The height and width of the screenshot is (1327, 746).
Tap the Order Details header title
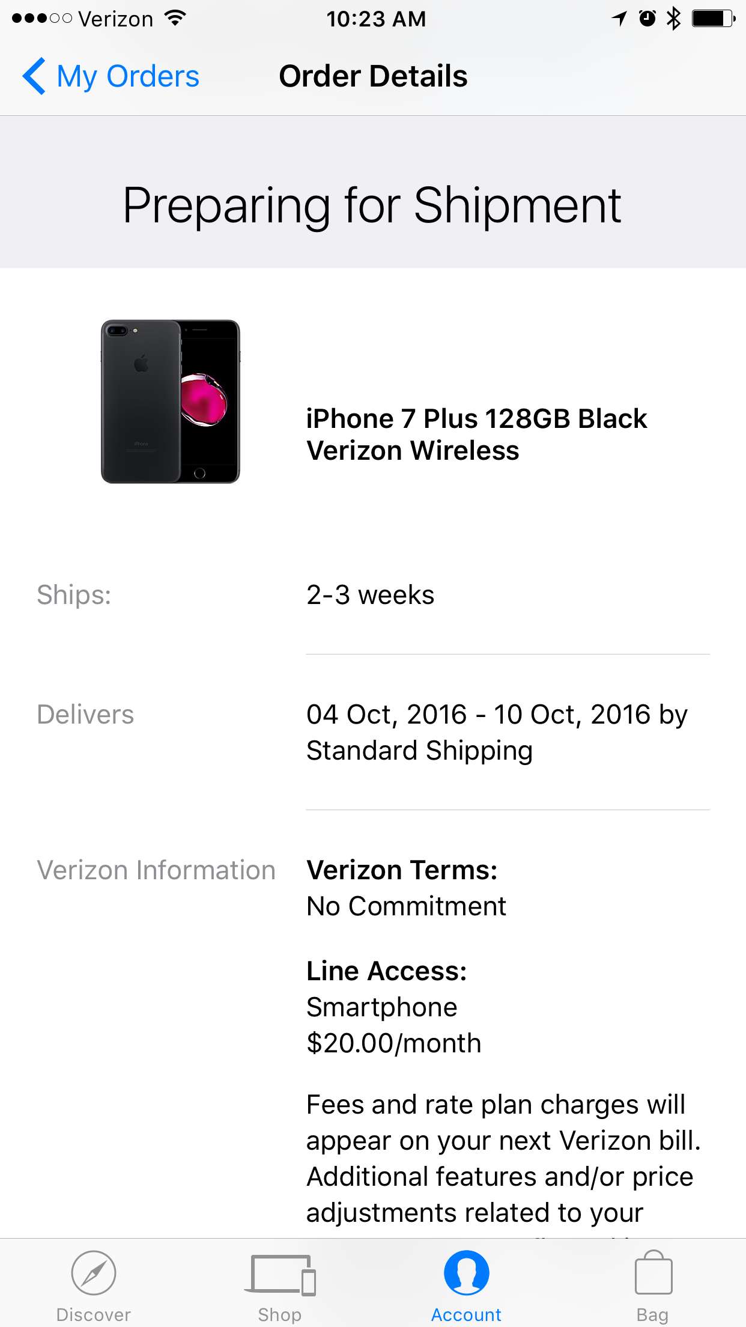point(373,76)
